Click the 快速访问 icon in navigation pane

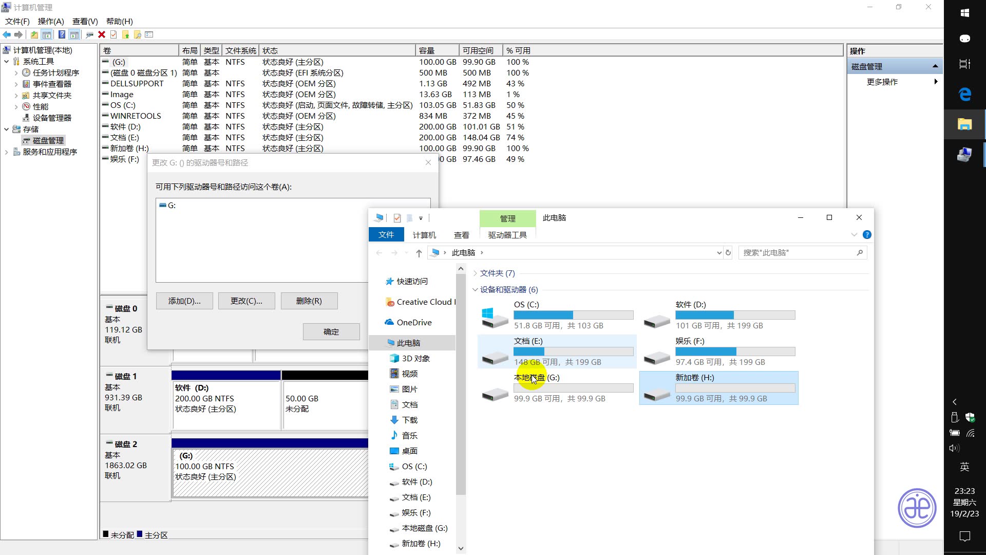tap(389, 281)
